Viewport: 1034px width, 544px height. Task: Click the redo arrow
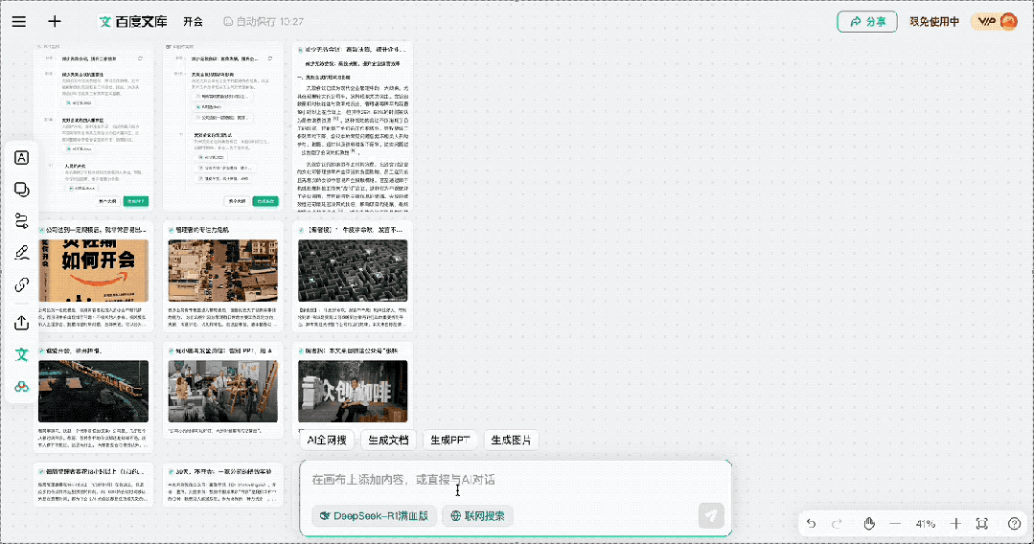click(x=837, y=524)
